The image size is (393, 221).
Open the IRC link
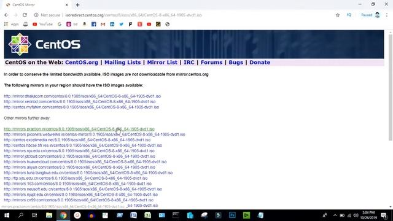[189, 63]
